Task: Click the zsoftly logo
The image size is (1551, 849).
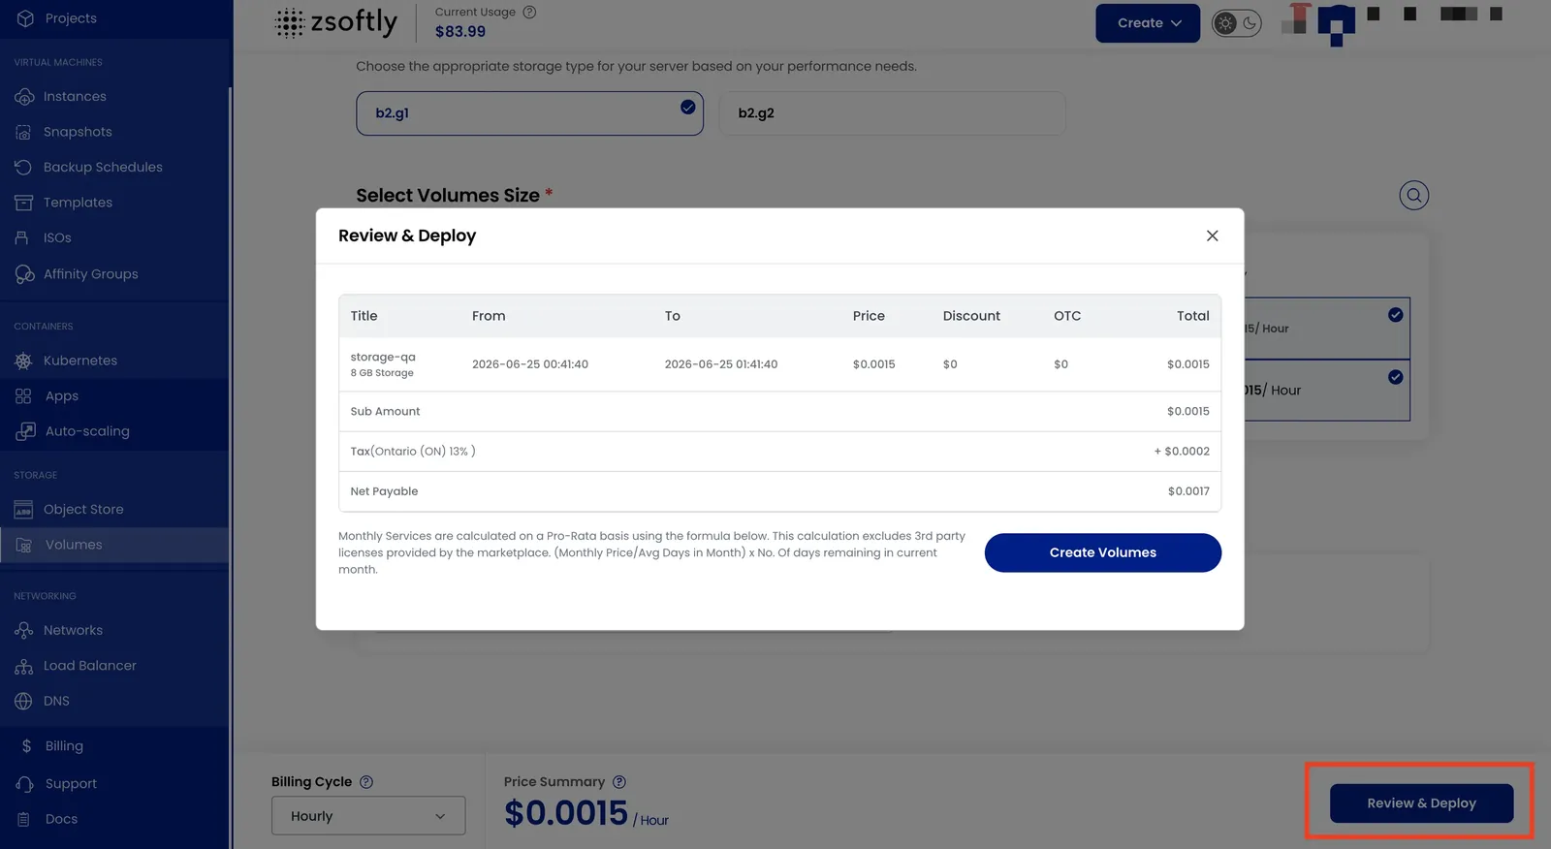Action: 336,22
